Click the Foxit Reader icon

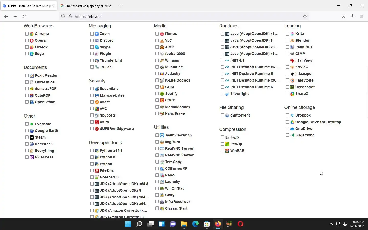pyautogui.click(x=32, y=75)
